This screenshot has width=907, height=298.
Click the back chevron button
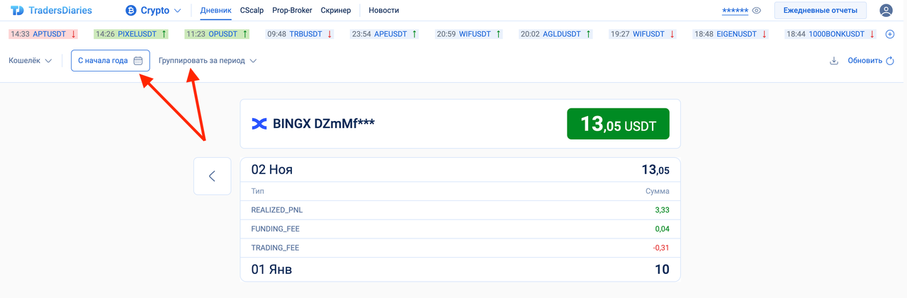coord(213,176)
